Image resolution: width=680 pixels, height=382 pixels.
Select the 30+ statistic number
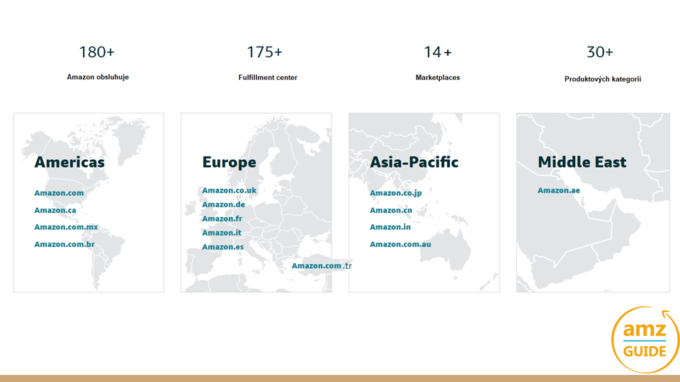click(600, 52)
